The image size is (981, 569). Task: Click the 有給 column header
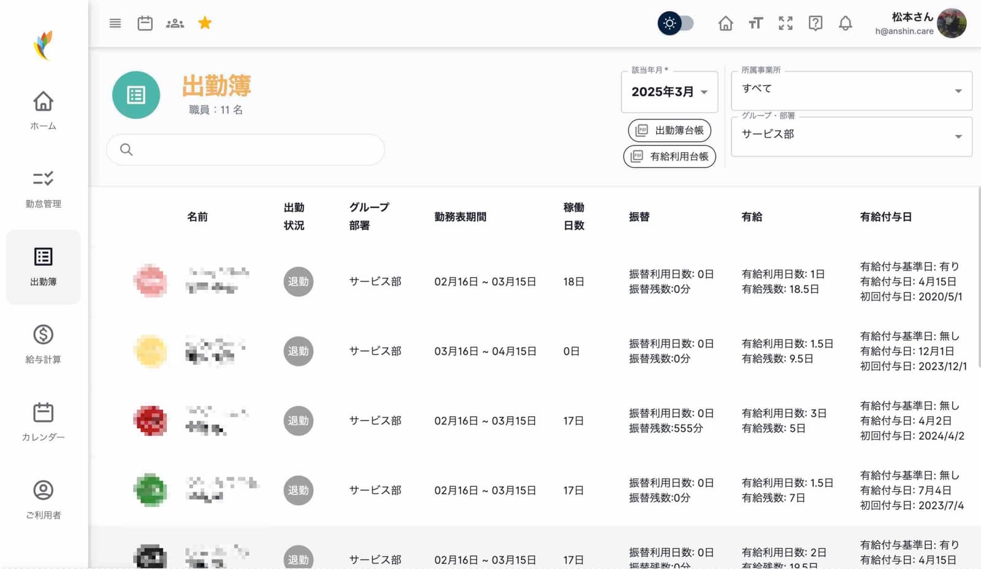[x=752, y=216]
